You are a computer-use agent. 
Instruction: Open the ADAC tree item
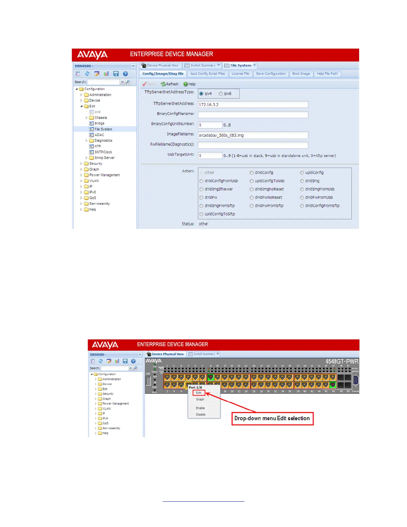[99, 135]
